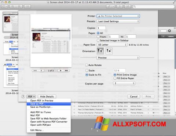This screenshot has width=176, height=136.
Task: Click the search magnifier in toolbar
Action: pos(135,7)
